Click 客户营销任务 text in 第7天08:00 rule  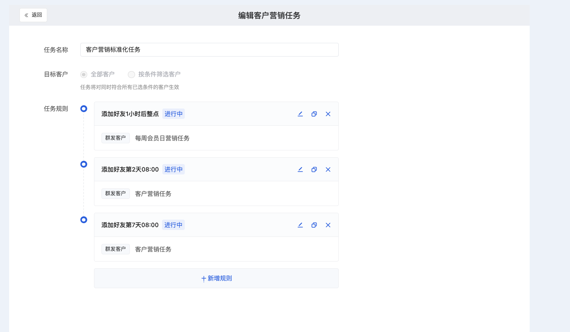(x=153, y=249)
